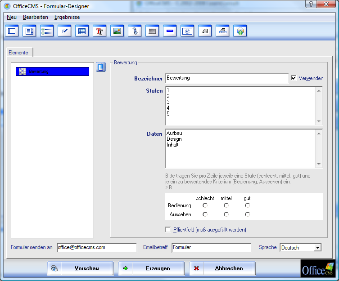This screenshot has height=281, width=339.
Task: Select Bedienung gut radio button
Action: click(x=247, y=205)
